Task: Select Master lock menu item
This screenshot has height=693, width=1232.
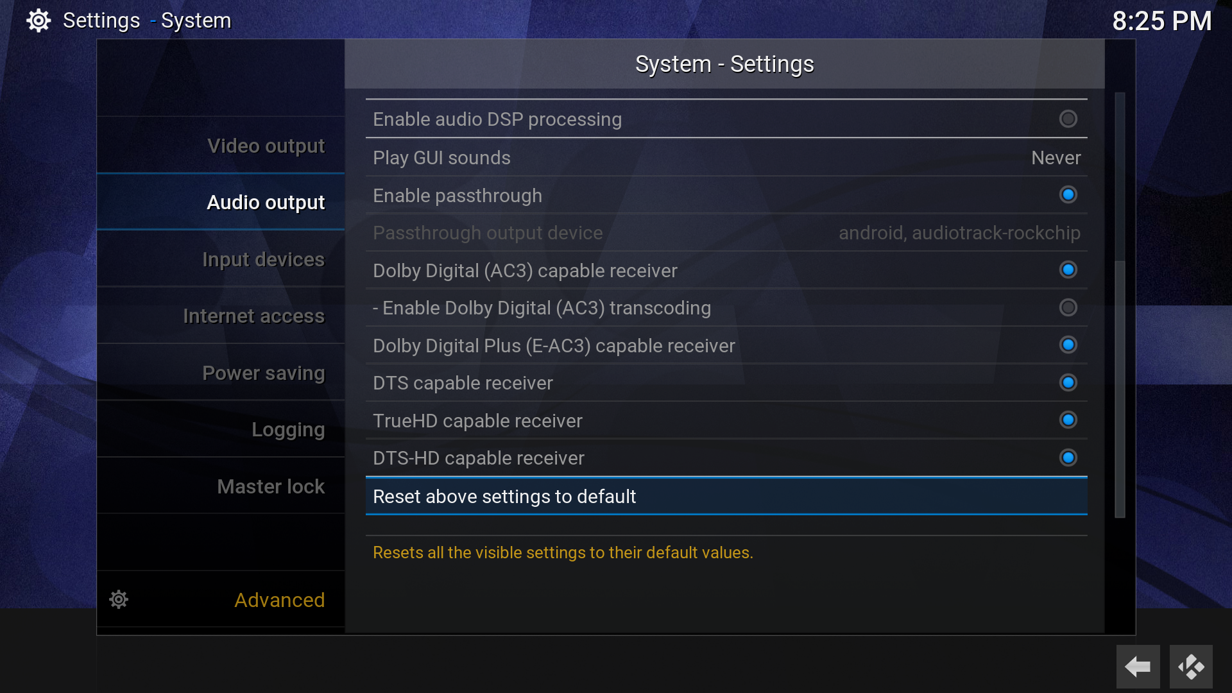Action: (x=223, y=486)
